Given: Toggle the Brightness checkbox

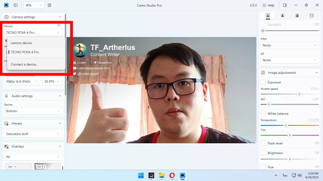Looking at the screenshot, I should (x=263, y=153).
